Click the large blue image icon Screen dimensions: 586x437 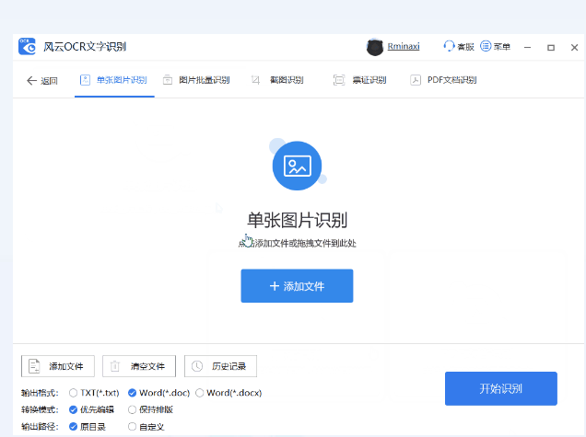(297, 166)
